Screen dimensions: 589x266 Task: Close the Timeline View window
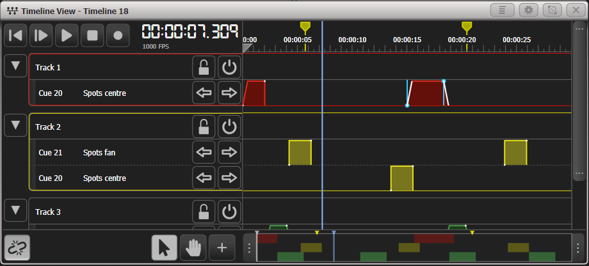[x=576, y=10]
